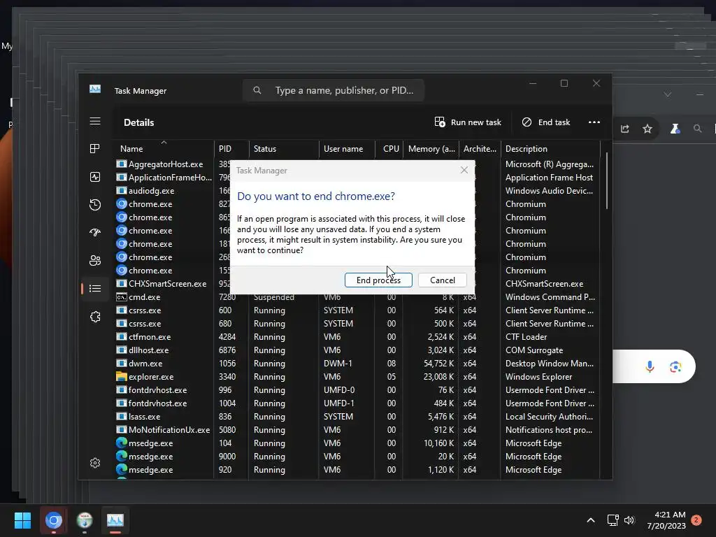Cancel the end chrome.exe dialog
Viewport: 716px width, 537px height.
point(443,280)
